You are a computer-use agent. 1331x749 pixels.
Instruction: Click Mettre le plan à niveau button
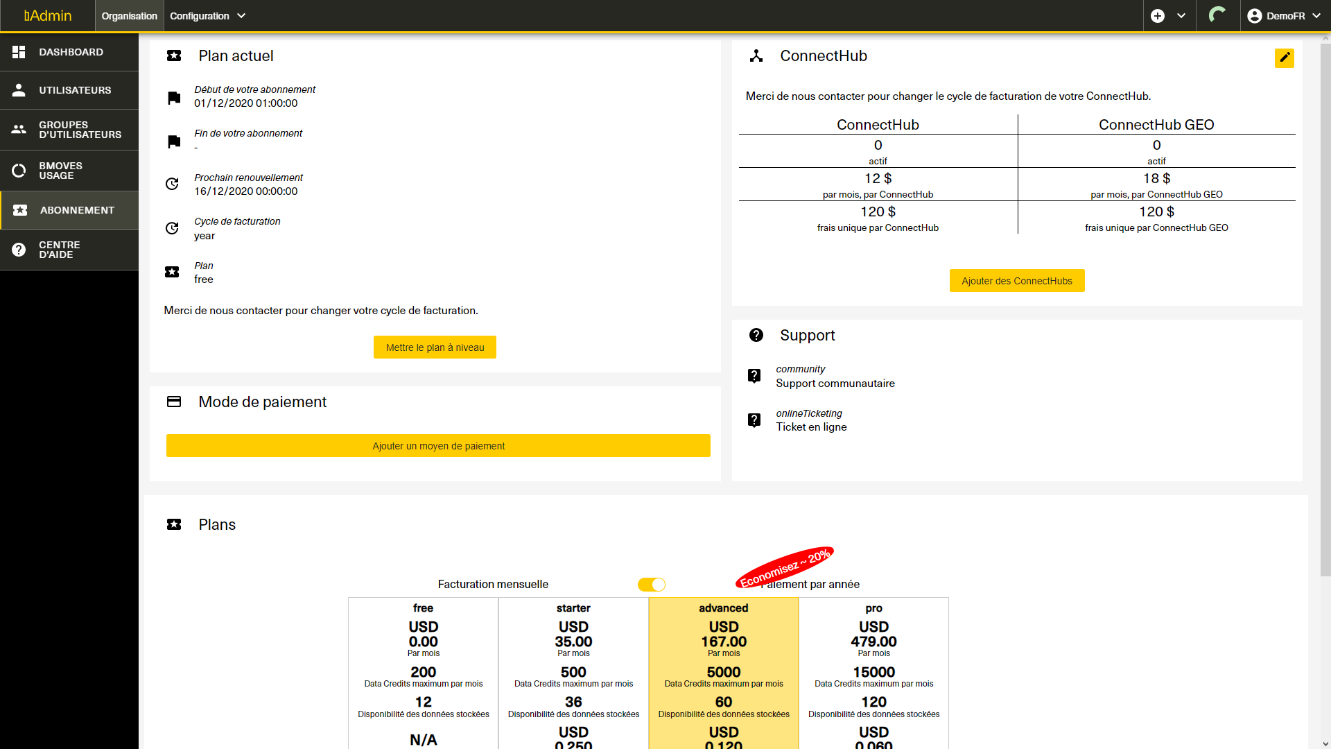pyautogui.click(x=435, y=347)
